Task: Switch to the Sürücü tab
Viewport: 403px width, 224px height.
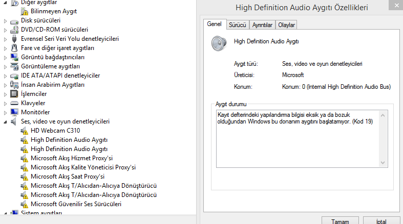Action: coord(238,25)
